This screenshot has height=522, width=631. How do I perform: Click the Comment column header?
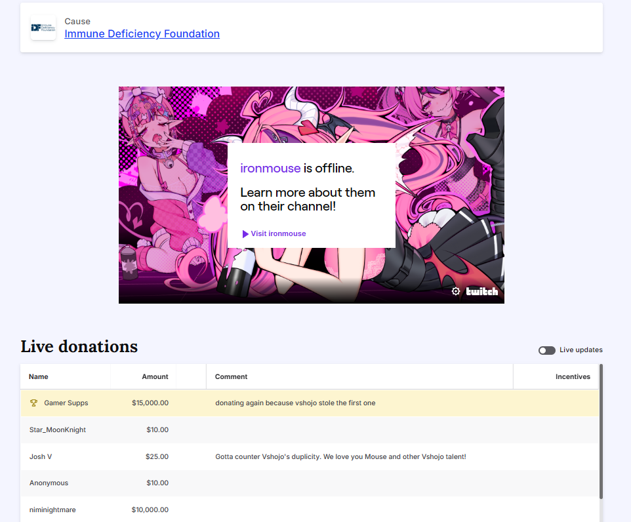[x=231, y=376]
